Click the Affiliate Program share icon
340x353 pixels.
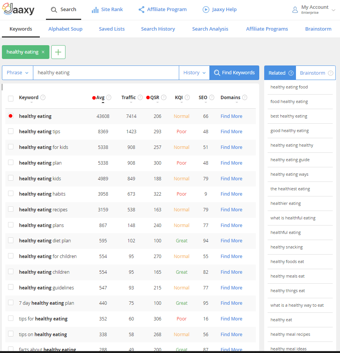[x=141, y=10]
